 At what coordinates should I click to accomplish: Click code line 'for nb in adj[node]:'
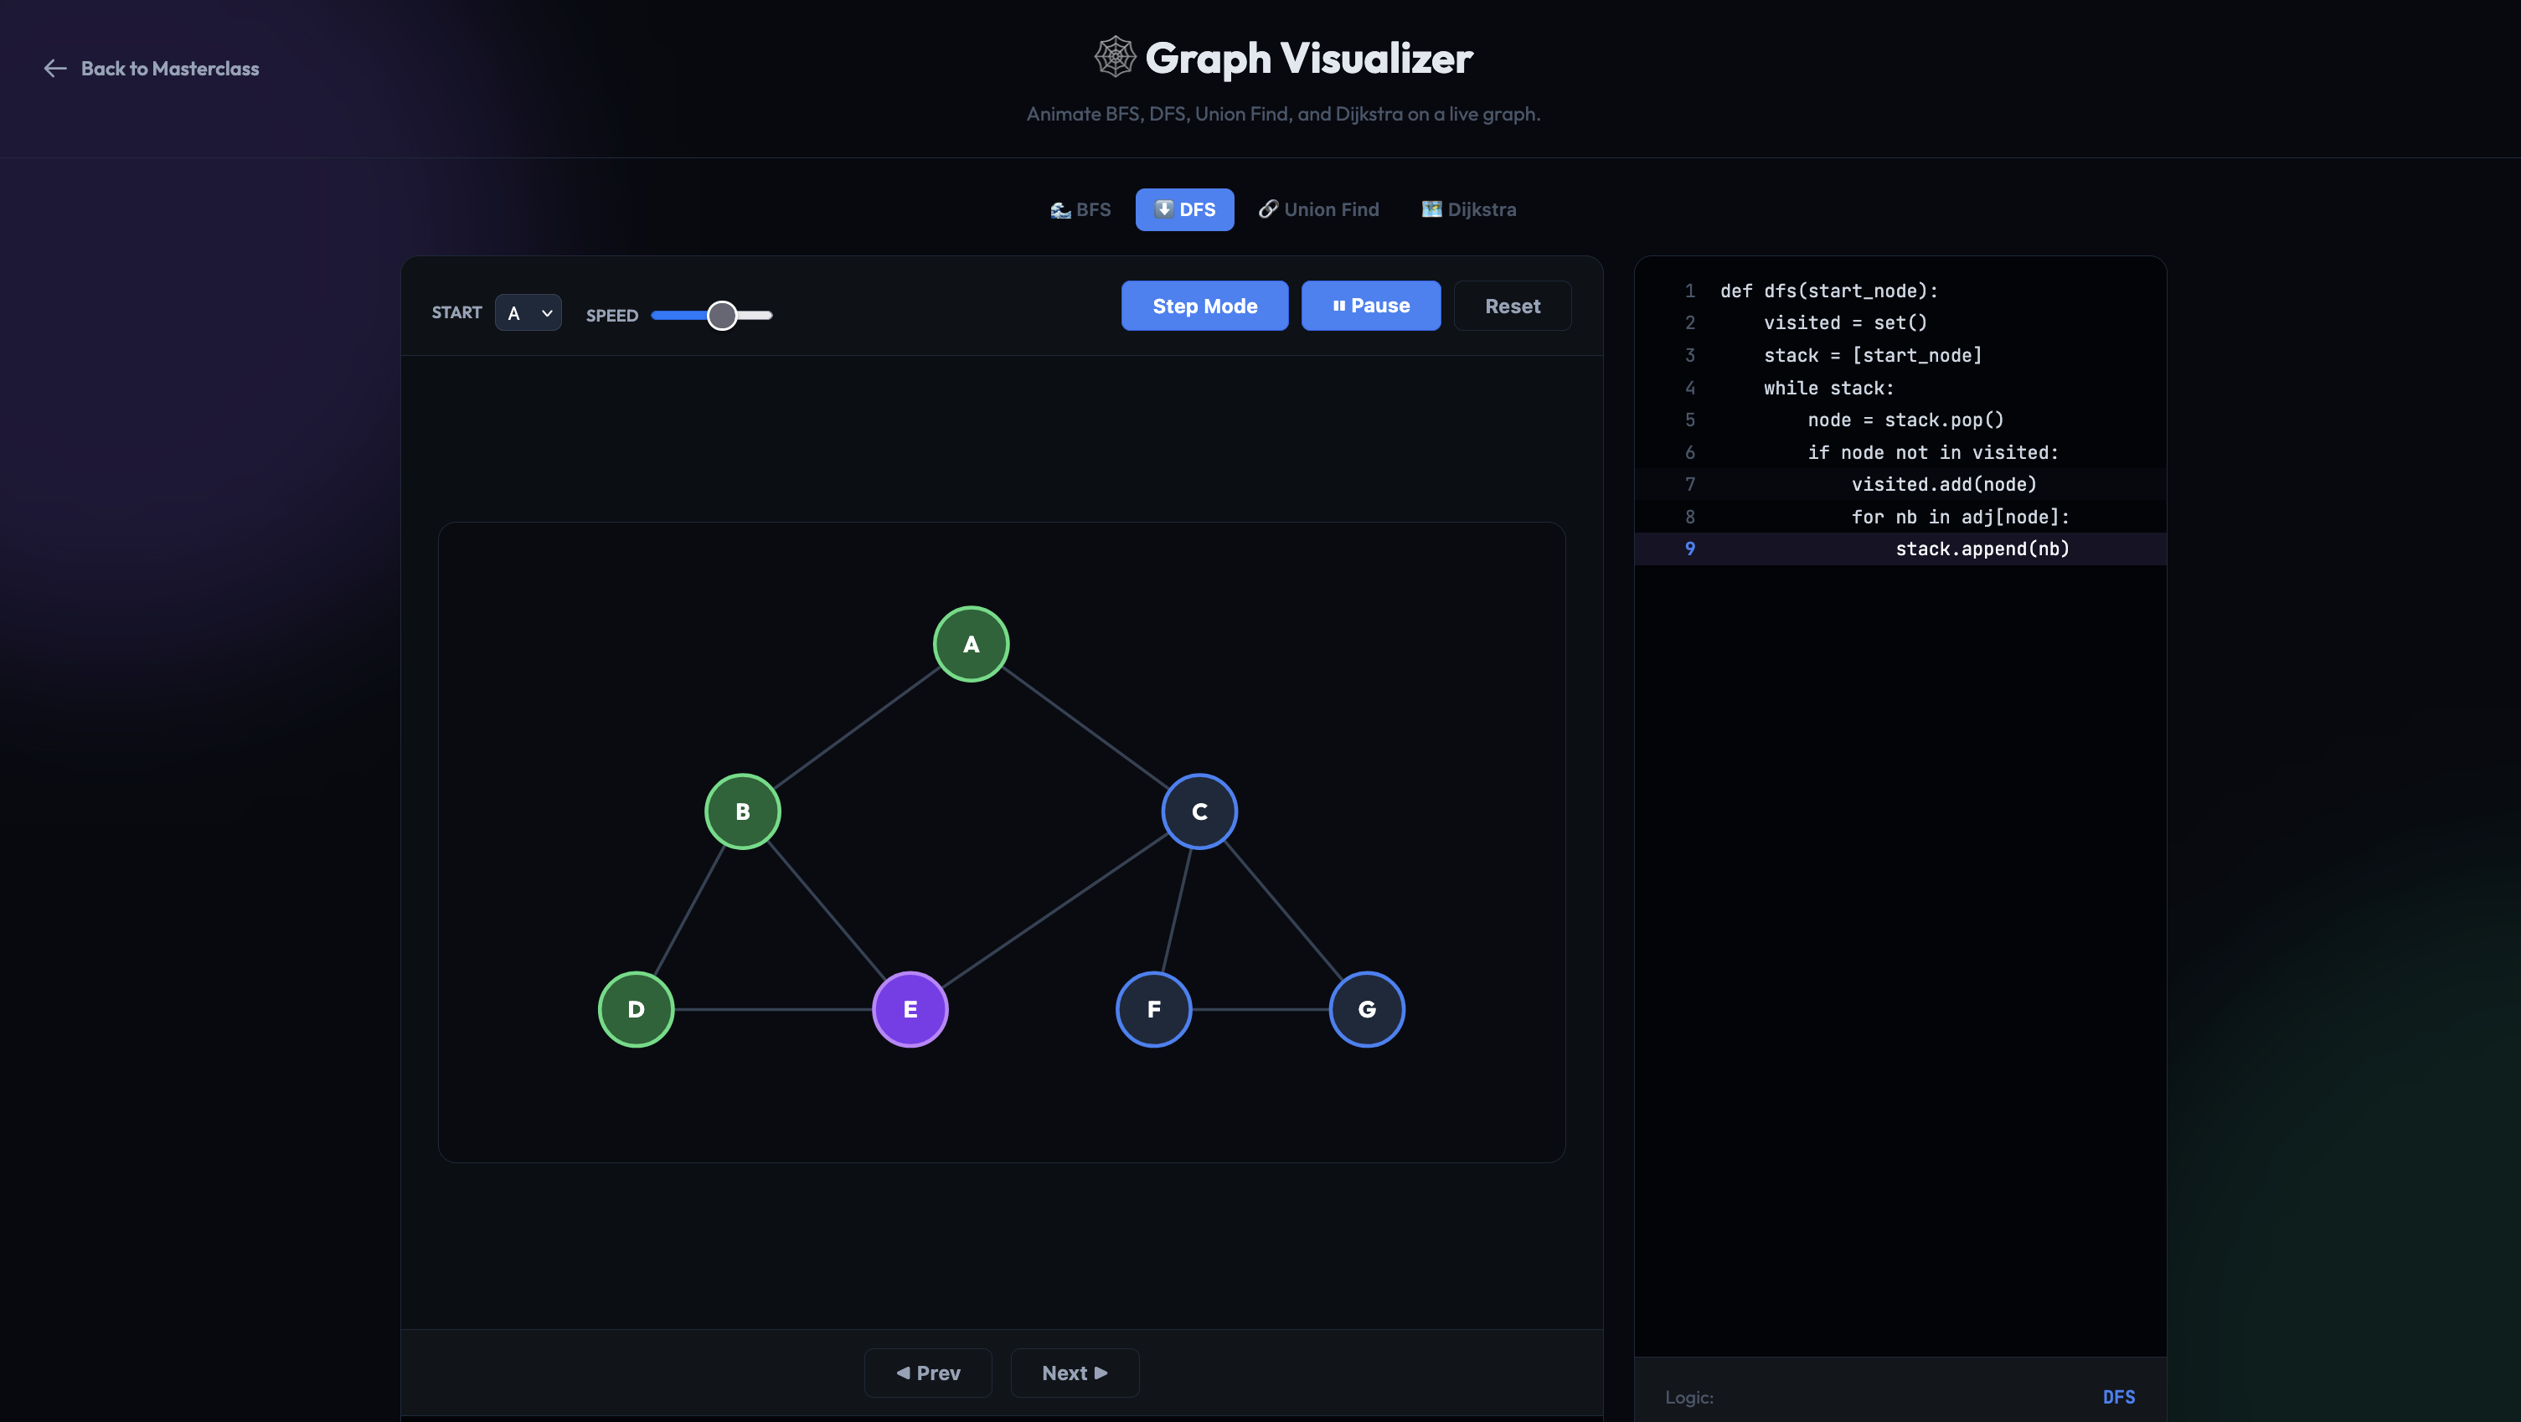point(1900,517)
